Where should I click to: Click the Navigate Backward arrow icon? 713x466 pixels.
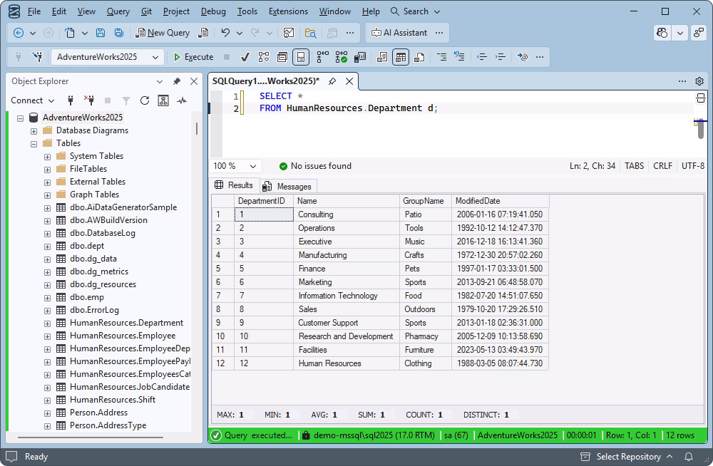click(19, 33)
